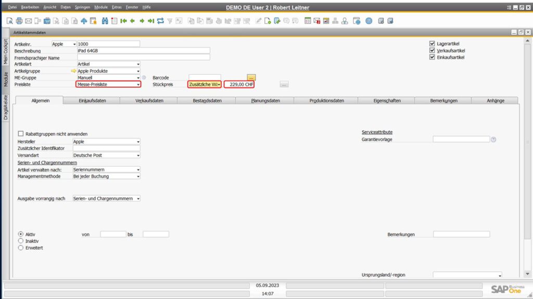The image size is (533, 299).
Task: Click into the Beschreibung field with iPad 64GB
Action: [x=144, y=51]
